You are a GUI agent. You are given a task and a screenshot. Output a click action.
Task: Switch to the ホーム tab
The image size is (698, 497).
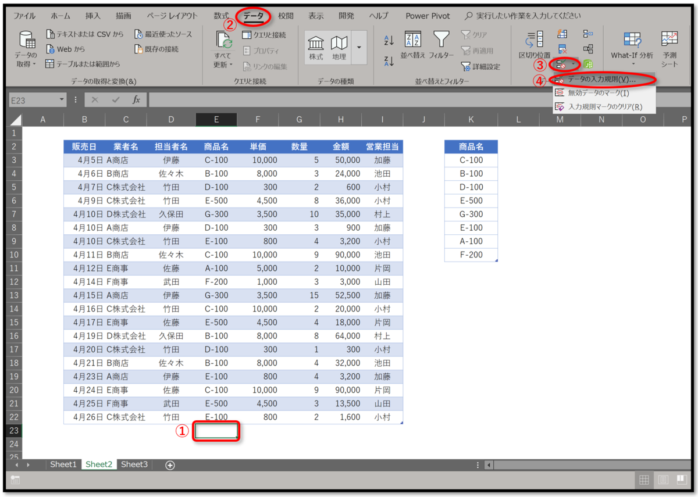pos(60,16)
